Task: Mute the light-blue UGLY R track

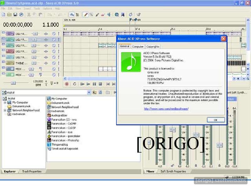Action: coord(54,57)
